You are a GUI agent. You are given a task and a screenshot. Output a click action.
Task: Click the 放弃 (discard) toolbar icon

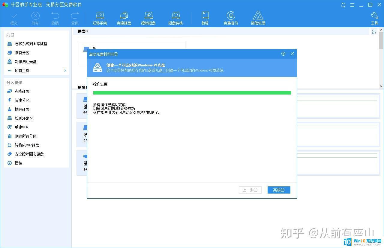tap(35, 18)
